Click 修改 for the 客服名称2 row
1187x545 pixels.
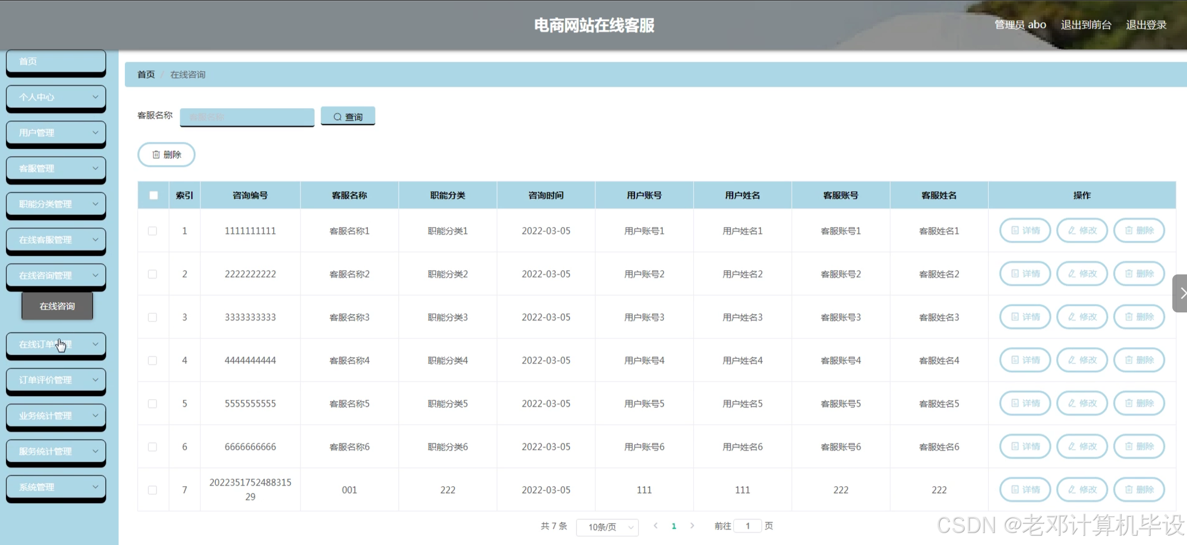pos(1082,274)
